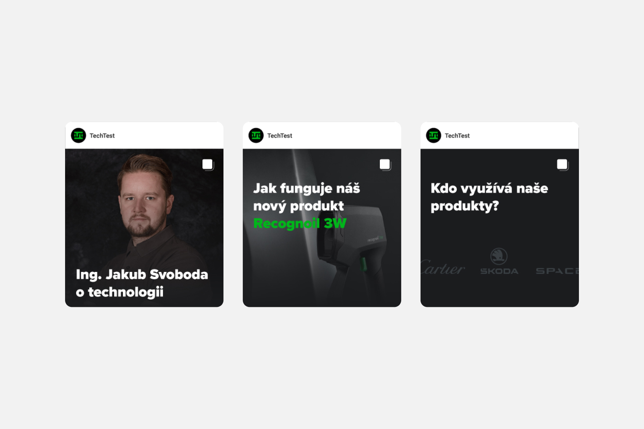
Task: Click green Recognoil 3W text
Action: (300, 223)
